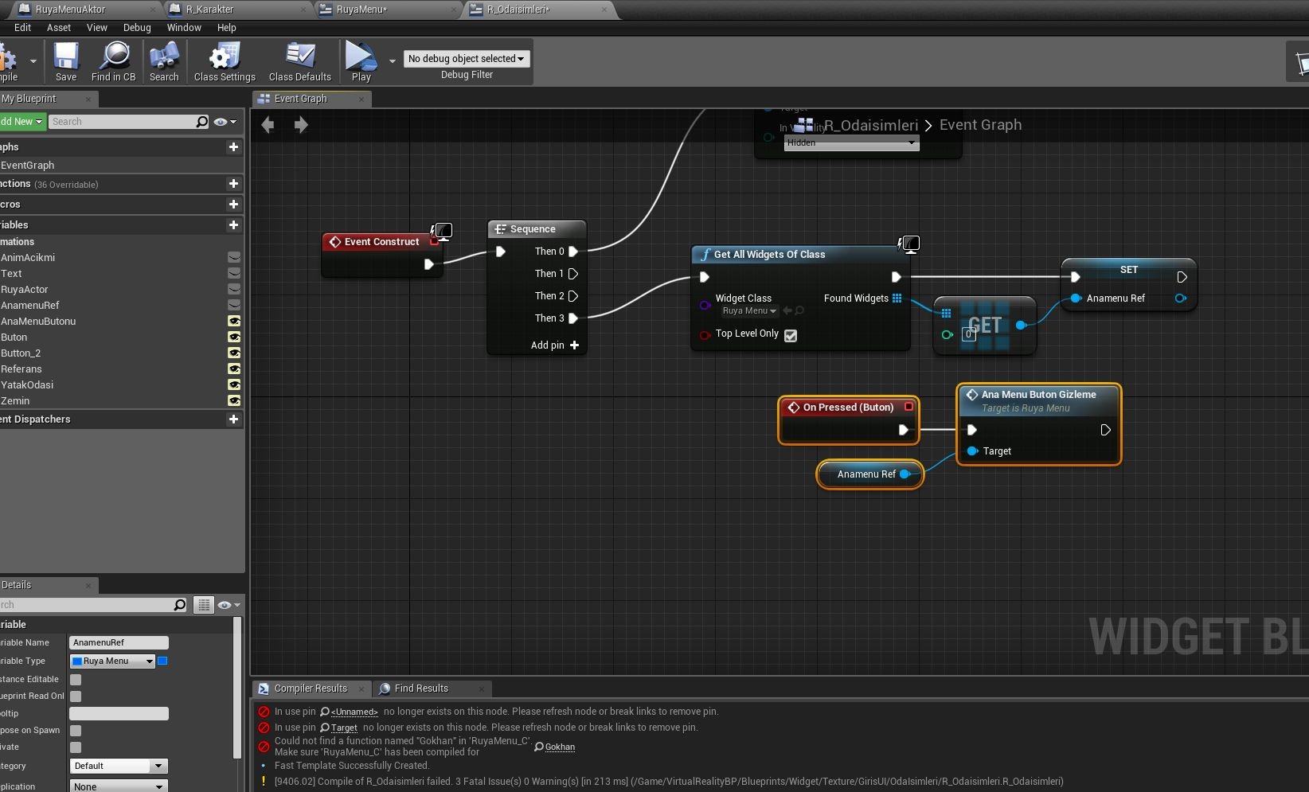Add a new variable with the plus icon
1309x792 pixels.
click(233, 224)
